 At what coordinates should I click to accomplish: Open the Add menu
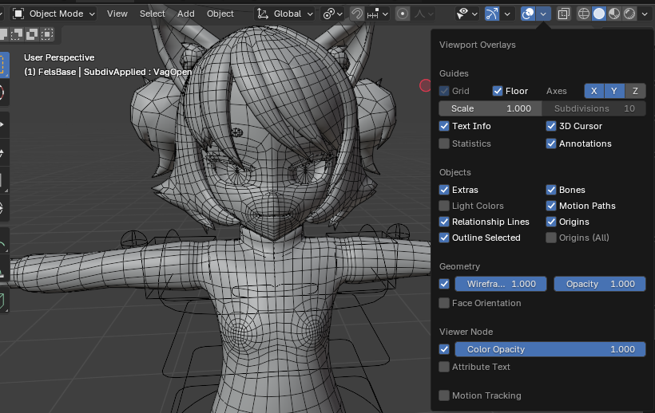[185, 14]
